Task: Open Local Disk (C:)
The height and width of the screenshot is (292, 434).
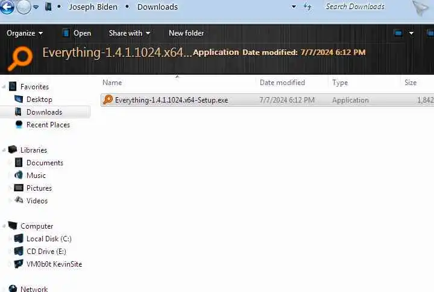Action: click(x=49, y=239)
